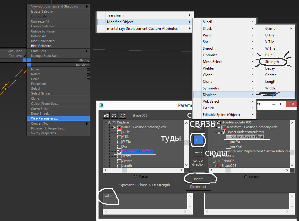
Task: Expand the Gizmo Position/Rotation/Scale node
Action: click(114, 127)
